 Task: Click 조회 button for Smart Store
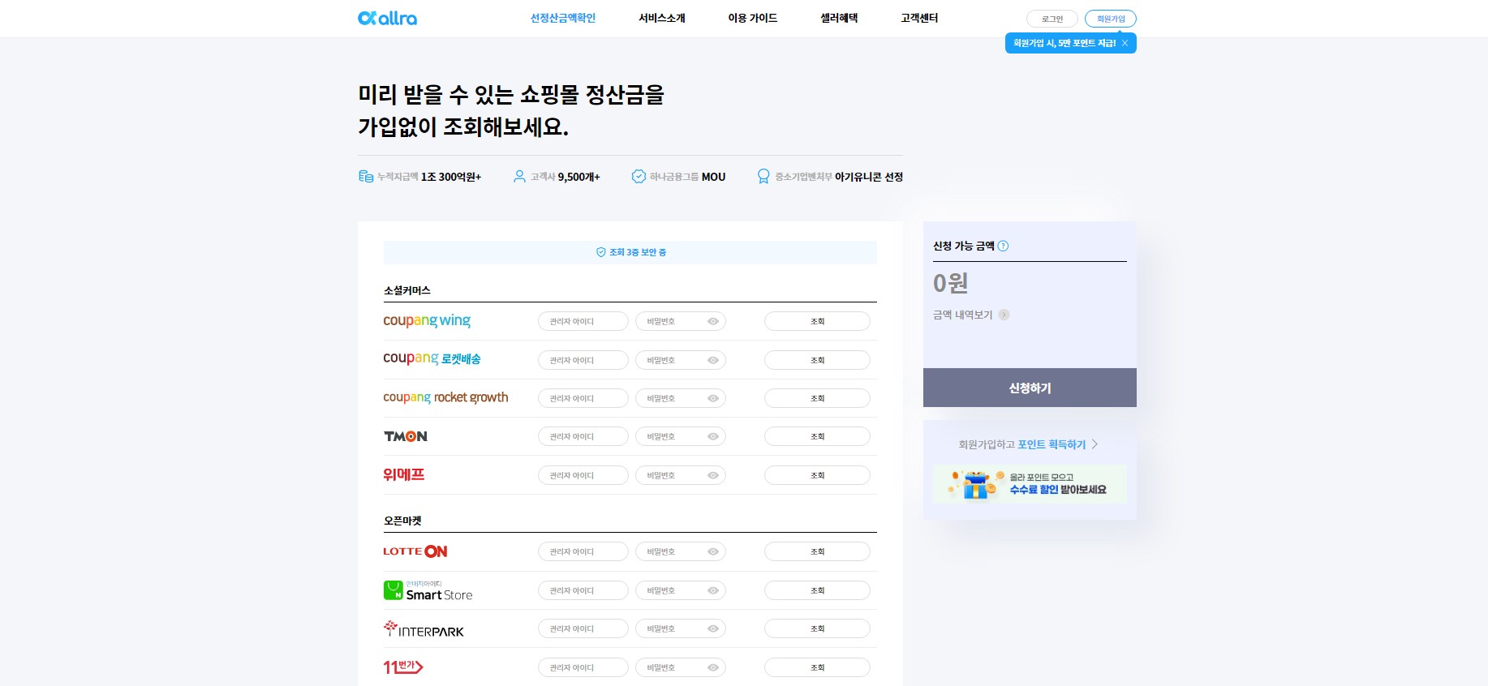point(817,590)
